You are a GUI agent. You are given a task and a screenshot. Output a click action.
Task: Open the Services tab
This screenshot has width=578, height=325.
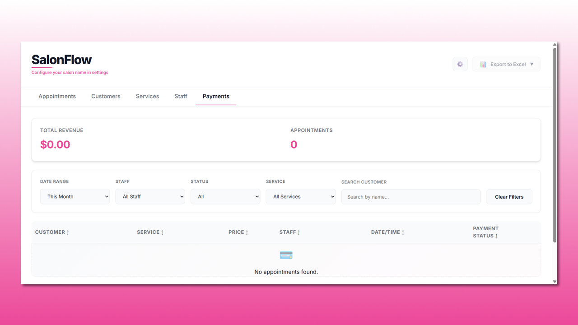coord(147,96)
